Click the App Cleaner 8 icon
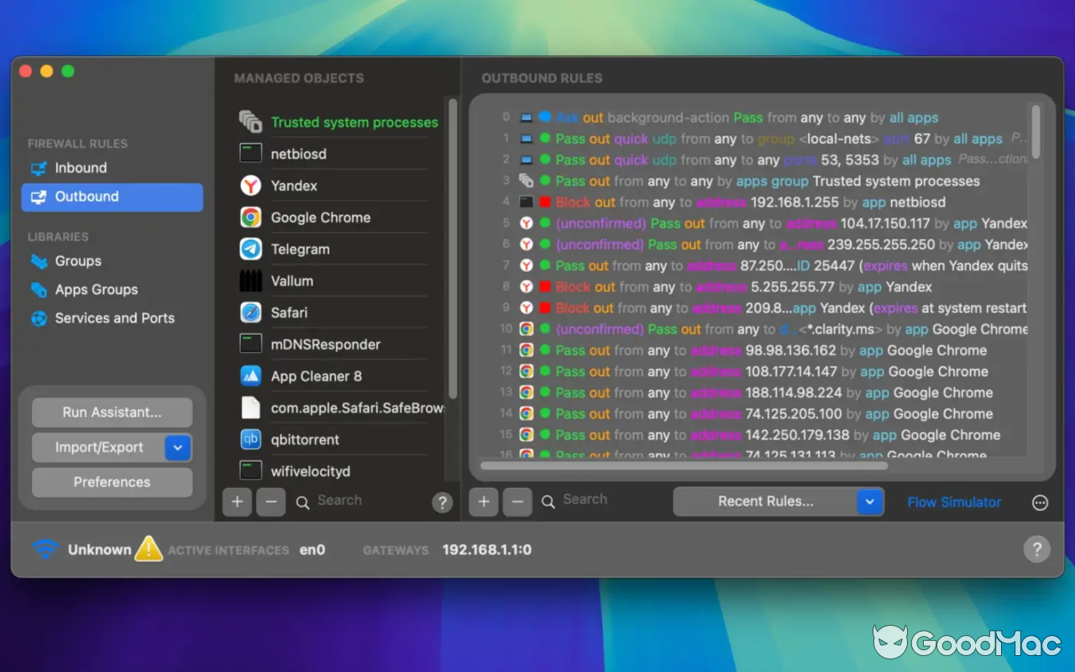1075x672 pixels. tap(249, 375)
